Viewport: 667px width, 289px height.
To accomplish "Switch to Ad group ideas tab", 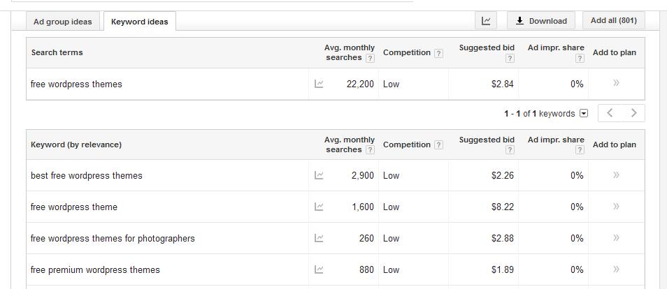I will coord(62,22).
